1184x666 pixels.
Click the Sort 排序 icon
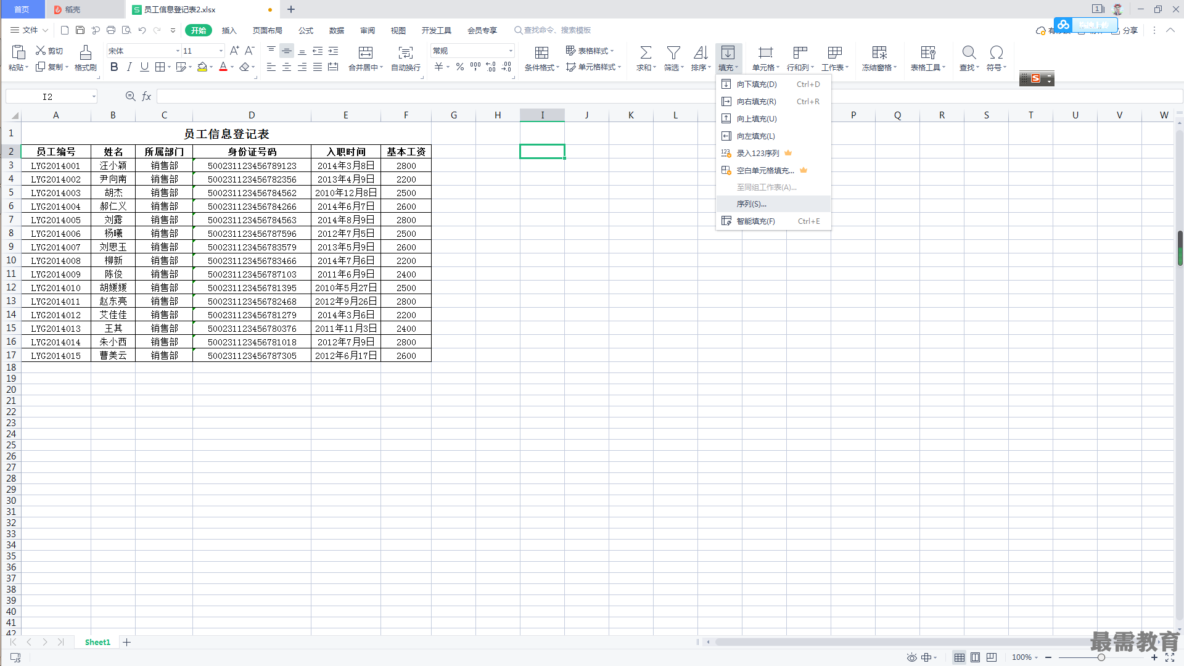(701, 52)
